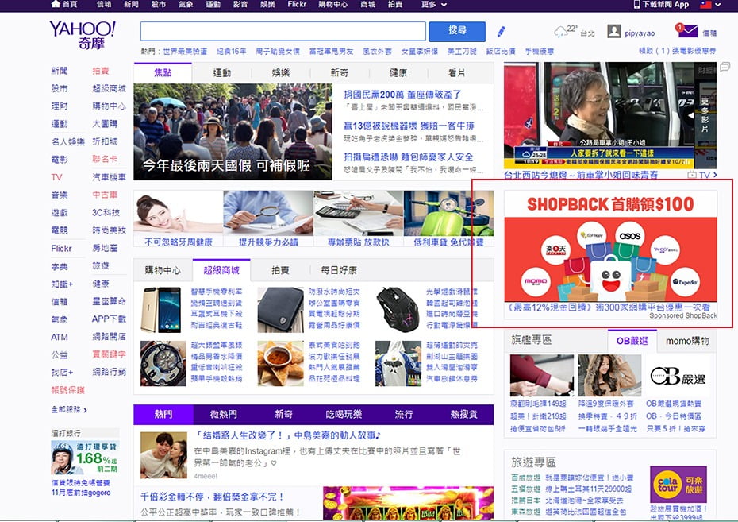Open 影音 in the top navigation bar
This screenshot has width=738, height=522.
coord(240,4)
